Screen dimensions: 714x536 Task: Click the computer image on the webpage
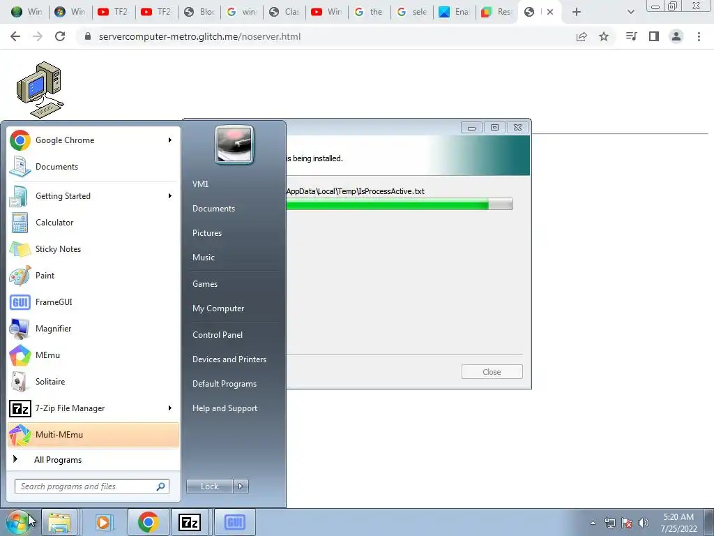point(40,90)
